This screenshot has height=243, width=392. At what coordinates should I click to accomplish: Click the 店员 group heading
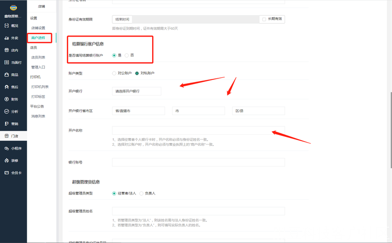coord(33,48)
